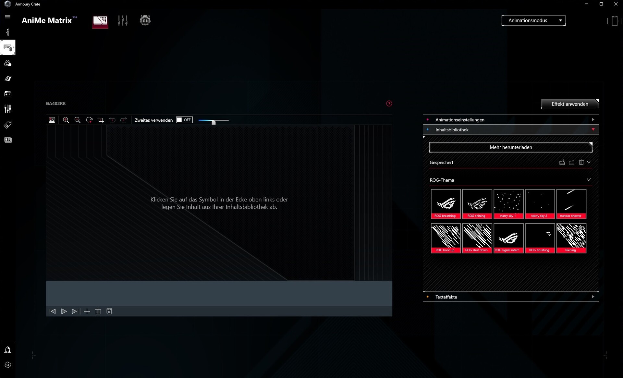Expand the Texteffekte section
The height and width of the screenshot is (378, 623).
pos(511,297)
